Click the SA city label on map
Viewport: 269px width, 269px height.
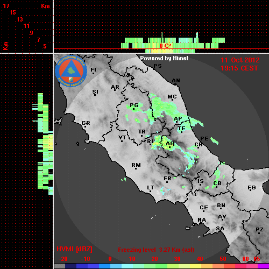[220, 229]
